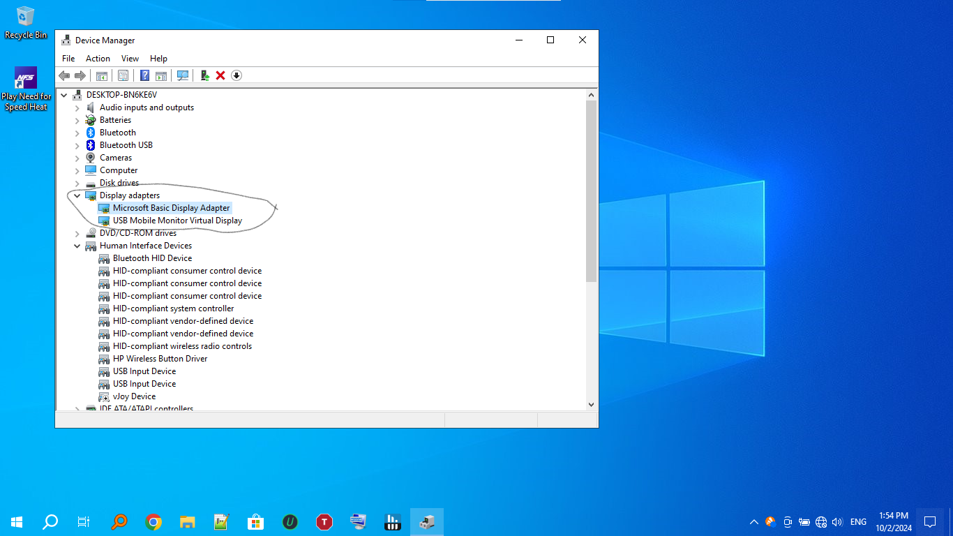Expand the Bluetooth category
This screenshot has height=536, width=953.
click(77, 132)
